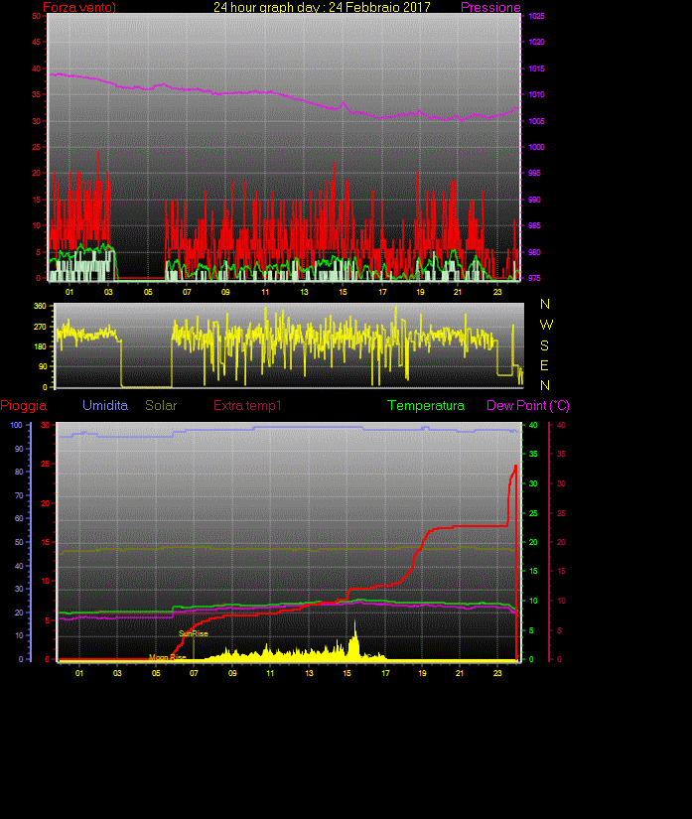This screenshot has width=692, height=819.
Task: Click the 360 wind direction axis value
Action: 41,306
